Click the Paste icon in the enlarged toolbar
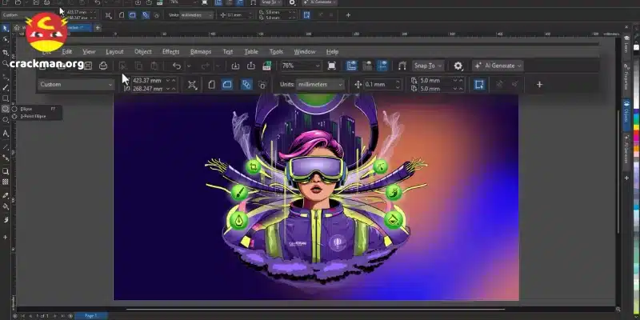Screen dimensions: 640x320 [x=154, y=66]
